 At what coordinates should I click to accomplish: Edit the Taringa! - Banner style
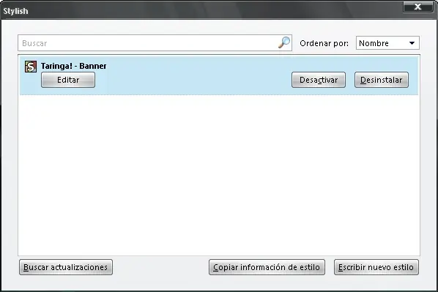tap(68, 80)
